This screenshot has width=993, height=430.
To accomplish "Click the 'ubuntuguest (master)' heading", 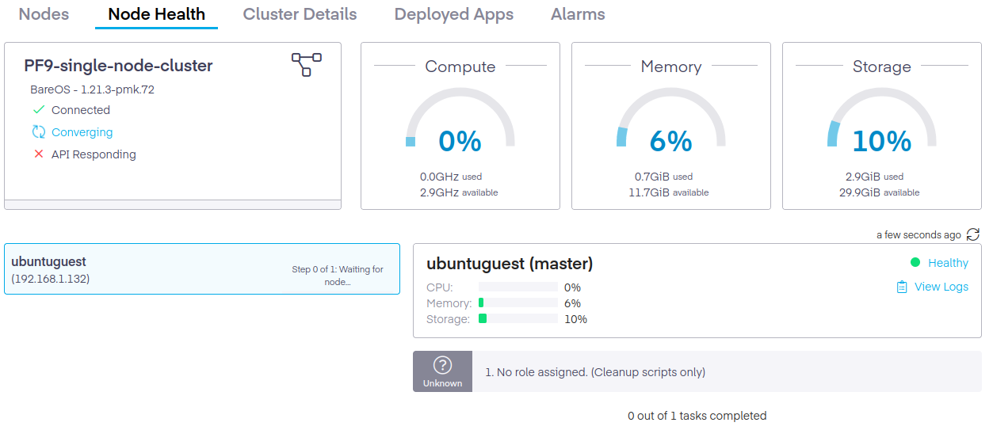I will pos(510,264).
